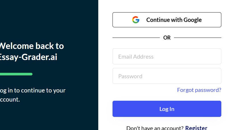Click the "Log In" label text
The height and width of the screenshot is (130, 235).
(167, 109)
